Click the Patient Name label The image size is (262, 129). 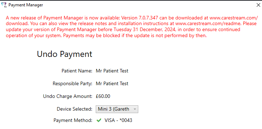77,71
